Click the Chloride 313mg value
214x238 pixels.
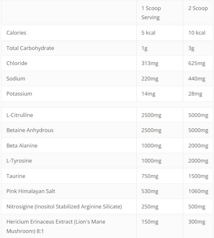click(150, 63)
